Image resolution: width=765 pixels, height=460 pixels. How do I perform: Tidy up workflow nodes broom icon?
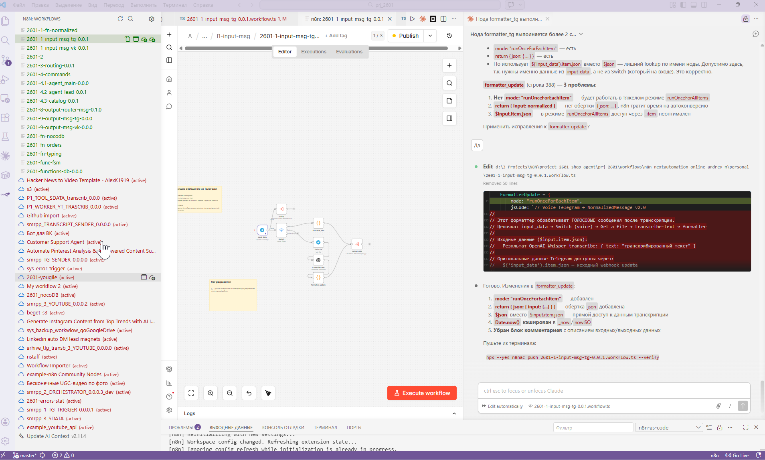(268, 393)
